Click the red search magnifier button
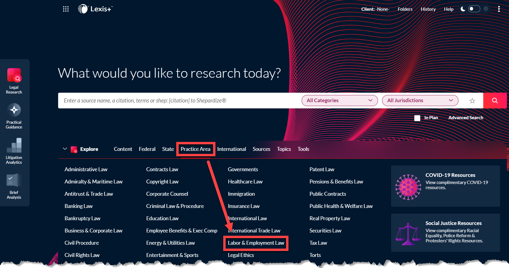This screenshot has height=268, width=509. (495, 100)
